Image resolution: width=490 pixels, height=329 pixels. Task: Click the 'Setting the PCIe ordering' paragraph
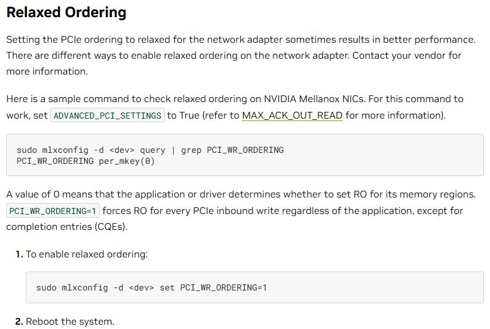pos(240,40)
